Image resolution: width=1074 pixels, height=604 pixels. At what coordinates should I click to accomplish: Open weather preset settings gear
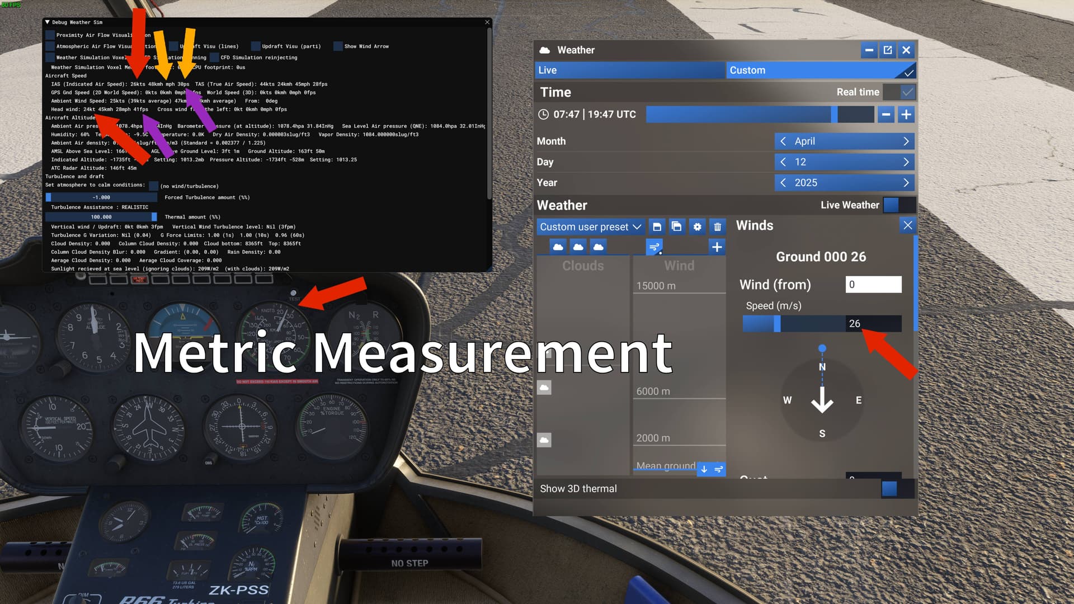tap(697, 226)
